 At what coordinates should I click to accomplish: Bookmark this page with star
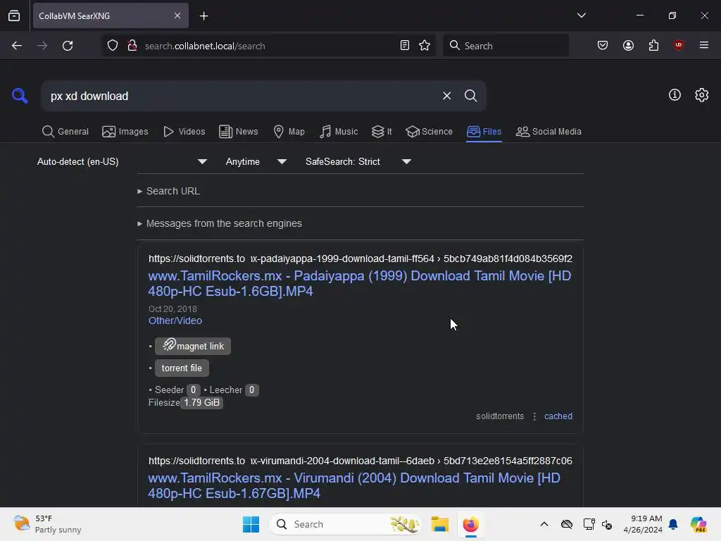[425, 46]
